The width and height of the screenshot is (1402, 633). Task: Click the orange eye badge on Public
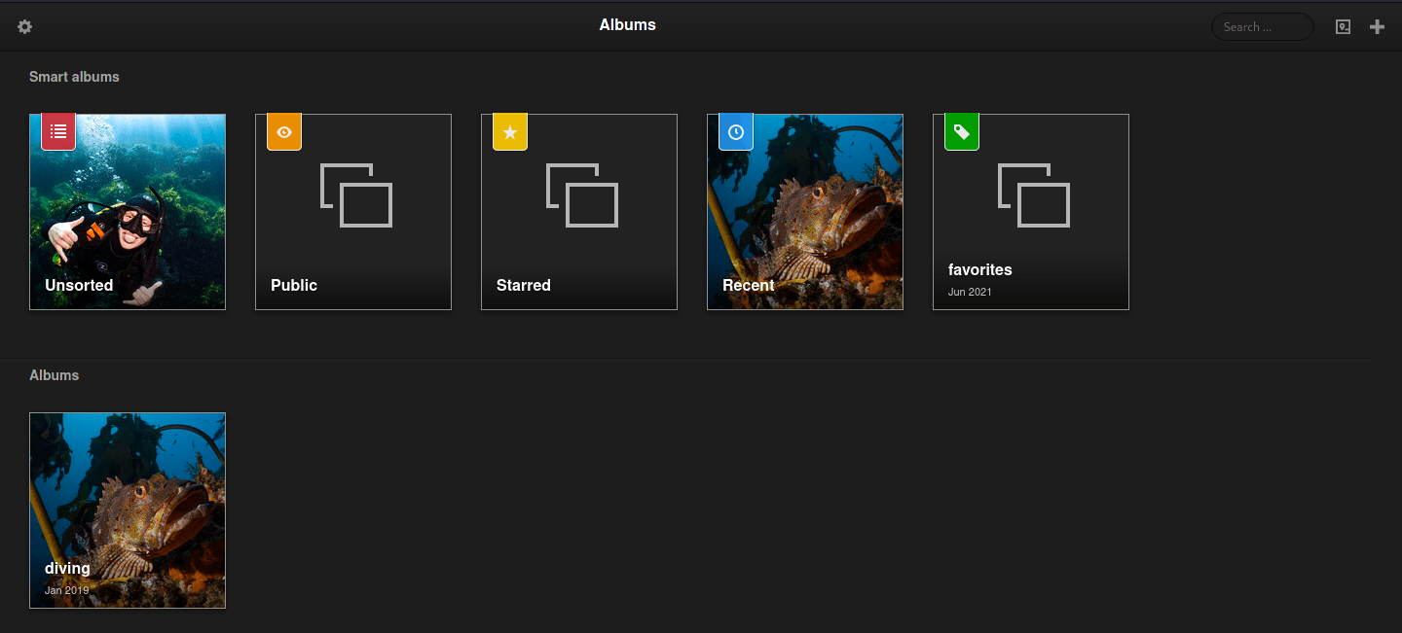click(x=284, y=132)
